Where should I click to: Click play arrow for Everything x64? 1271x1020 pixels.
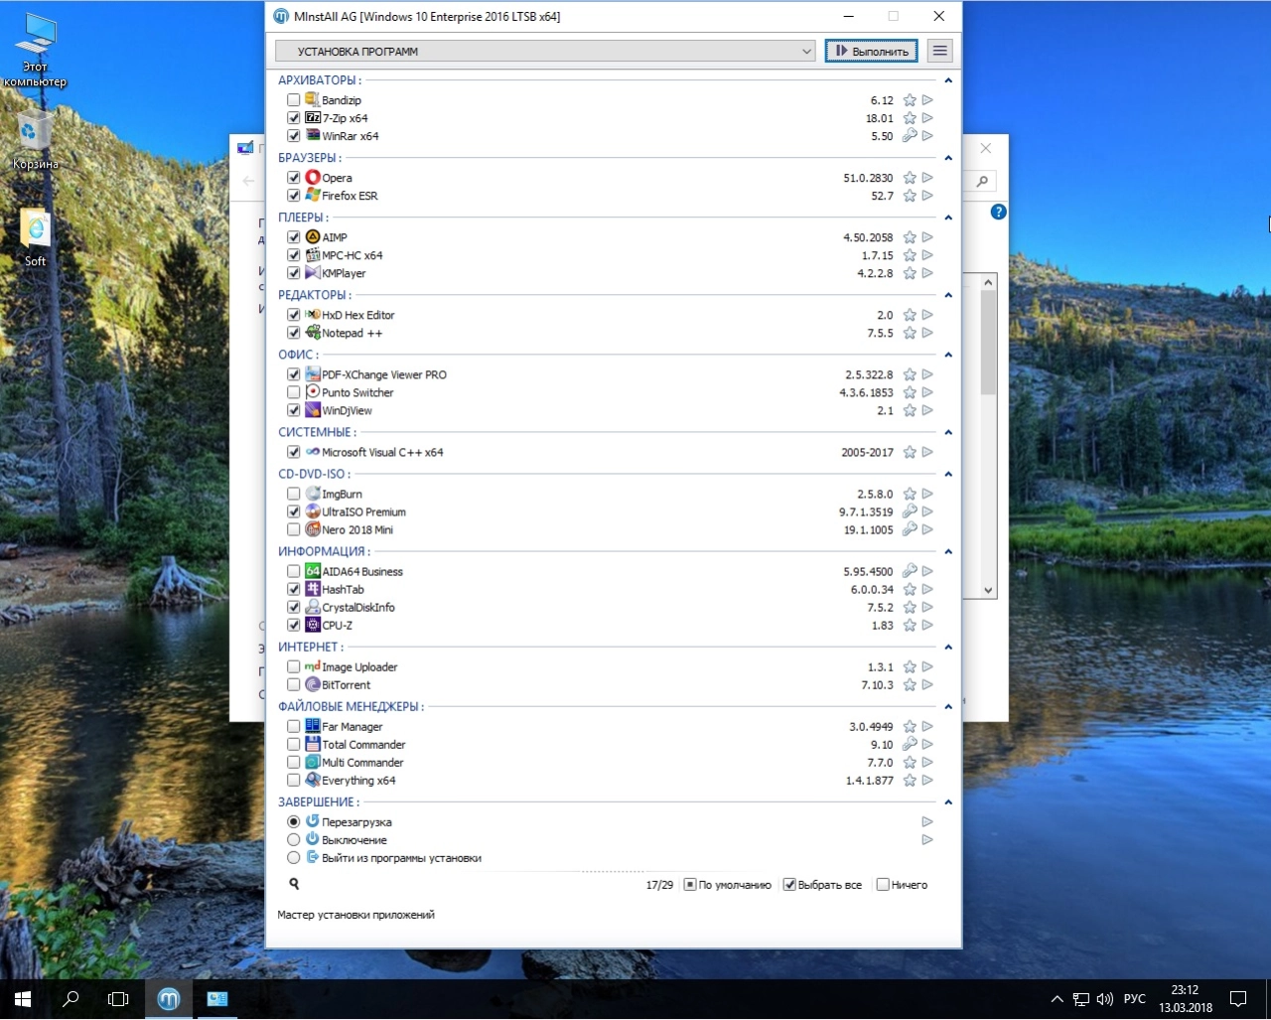tap(927, 780)
